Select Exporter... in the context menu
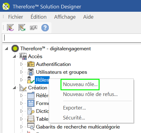 pos(74,108)
